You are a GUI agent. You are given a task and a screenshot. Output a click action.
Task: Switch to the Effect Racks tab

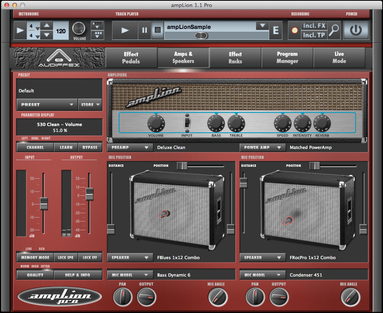(x=235, y=57)
